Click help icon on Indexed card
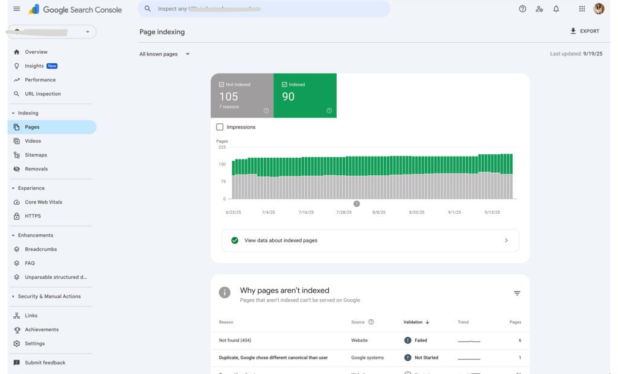 point(329,110)
